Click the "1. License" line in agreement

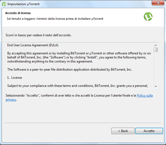tap(15, 78)
